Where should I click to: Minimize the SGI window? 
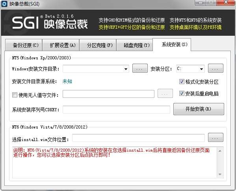[x=200, y=3]
